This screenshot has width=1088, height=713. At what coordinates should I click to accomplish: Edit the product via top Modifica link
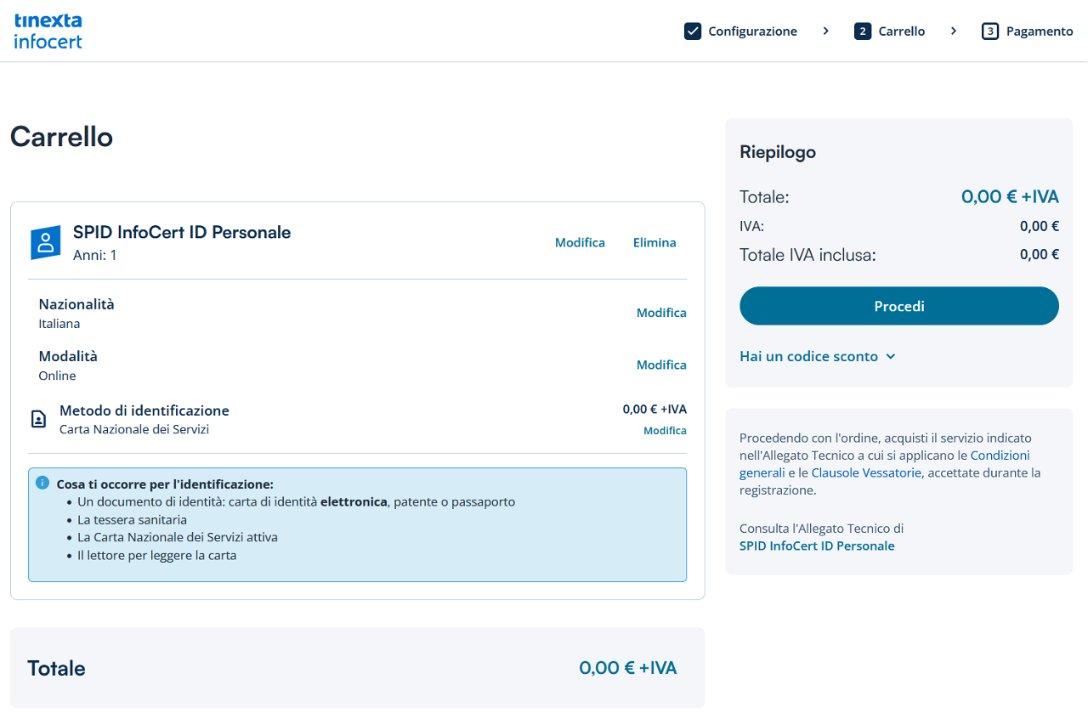580,243
